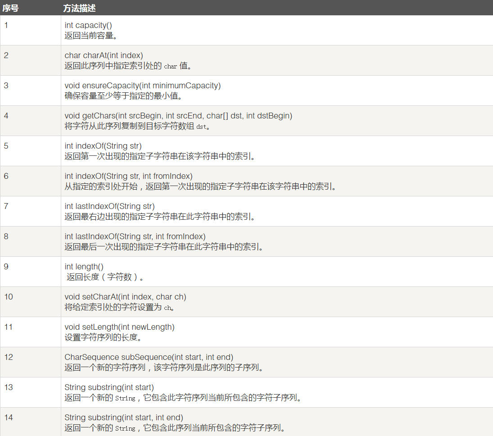Click the inline code word dst in row 4

[x=201, y=127]
